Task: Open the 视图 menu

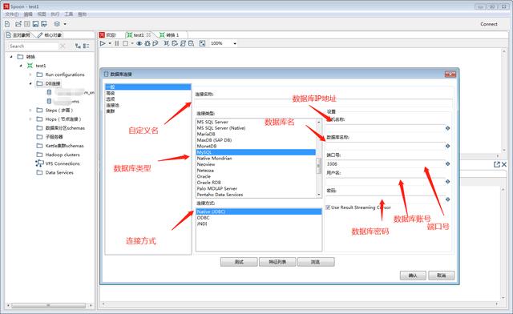Action: [42, 14]
